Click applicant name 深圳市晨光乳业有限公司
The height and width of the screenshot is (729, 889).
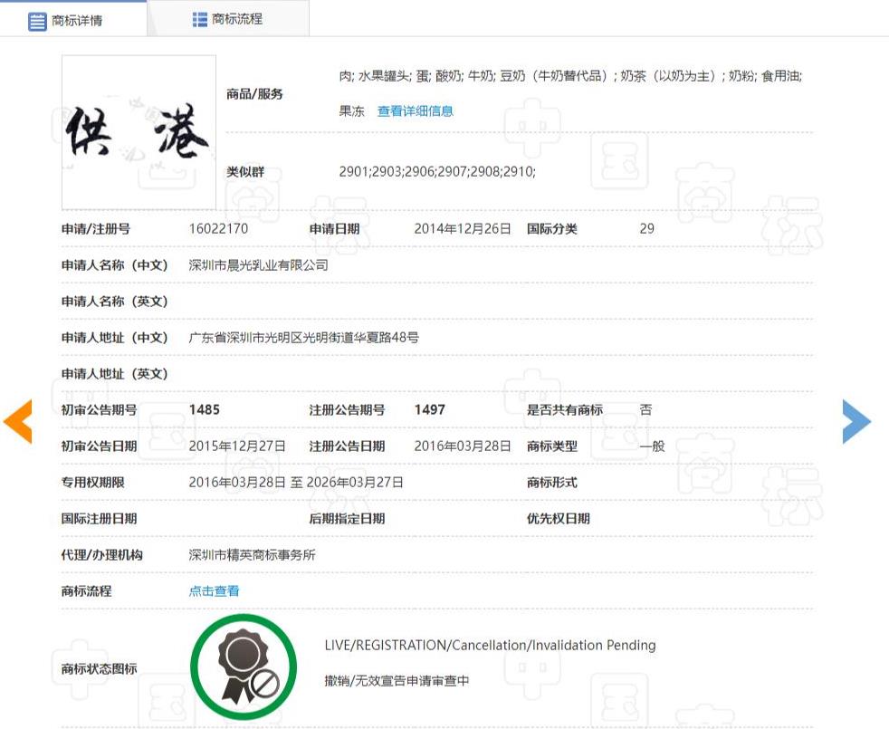258,265
